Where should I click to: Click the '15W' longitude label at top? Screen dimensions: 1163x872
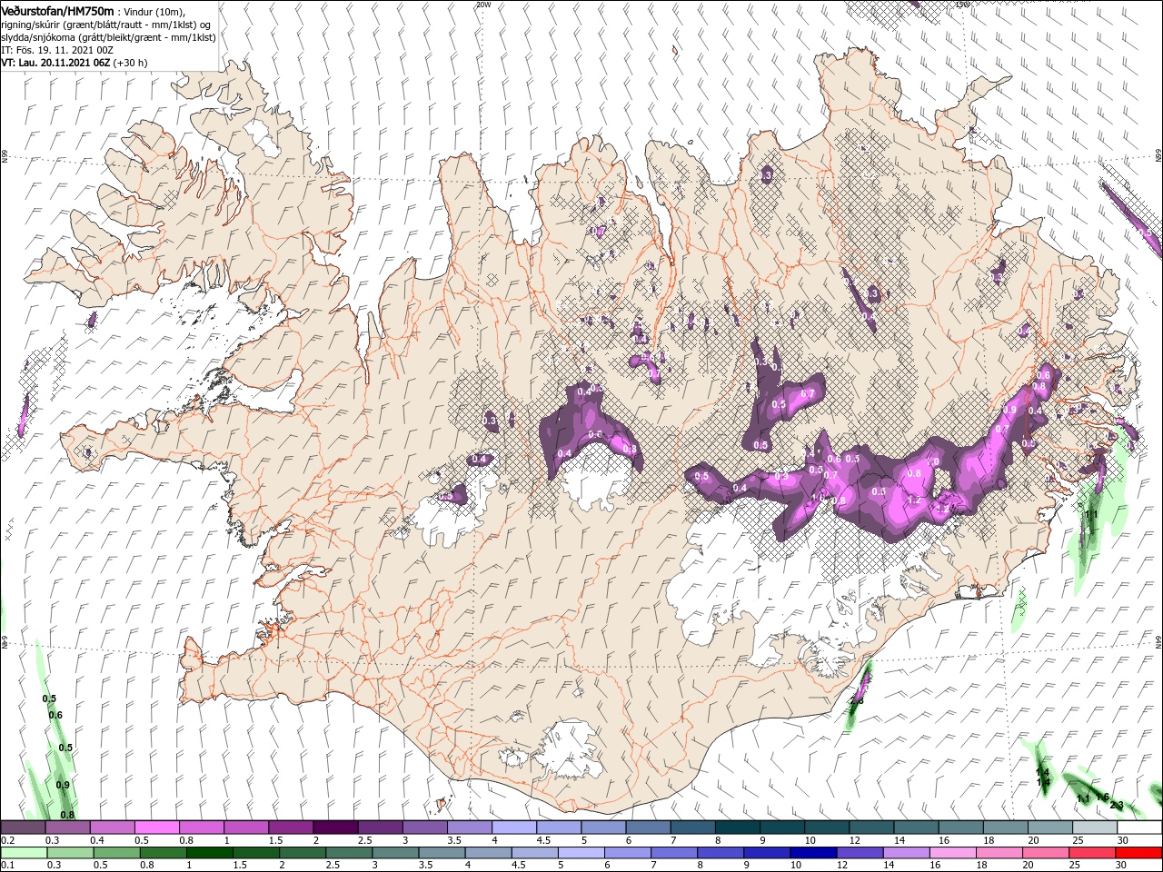point(962,5)
